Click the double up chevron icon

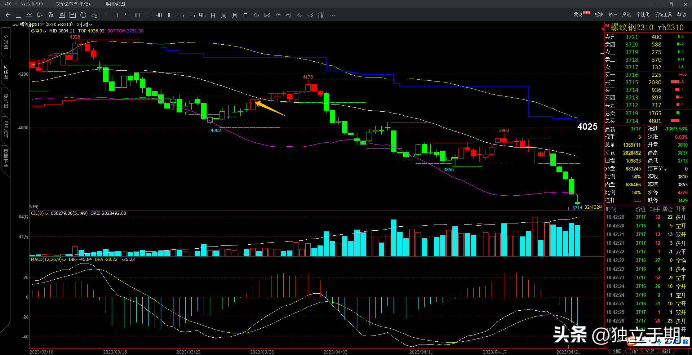click(x=300, y=15)
